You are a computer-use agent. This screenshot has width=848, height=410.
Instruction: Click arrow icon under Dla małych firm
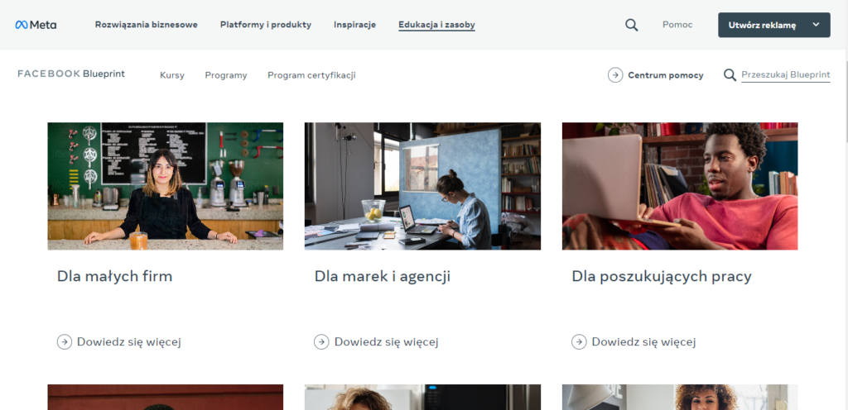click(65, 341)
